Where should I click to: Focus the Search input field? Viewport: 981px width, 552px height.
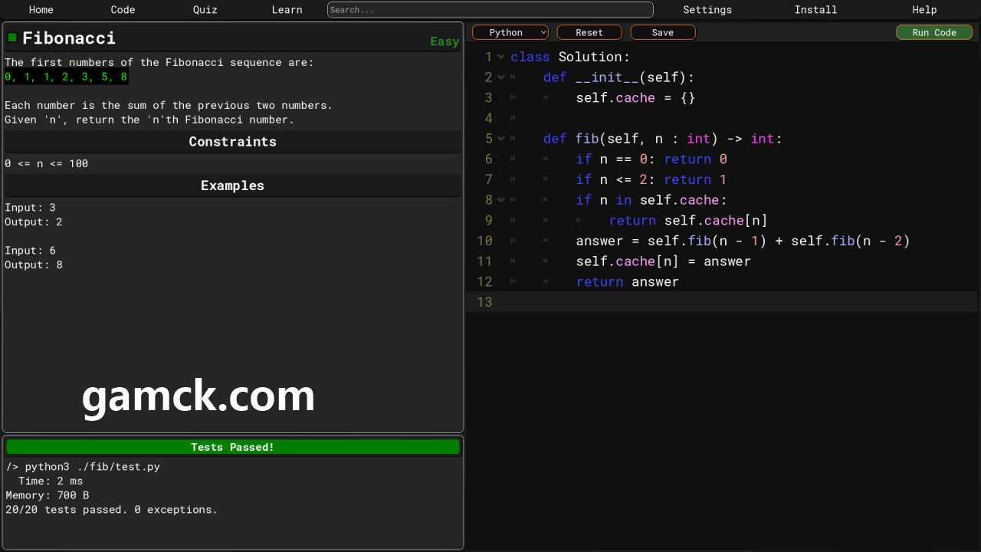(x=490, y=10)
